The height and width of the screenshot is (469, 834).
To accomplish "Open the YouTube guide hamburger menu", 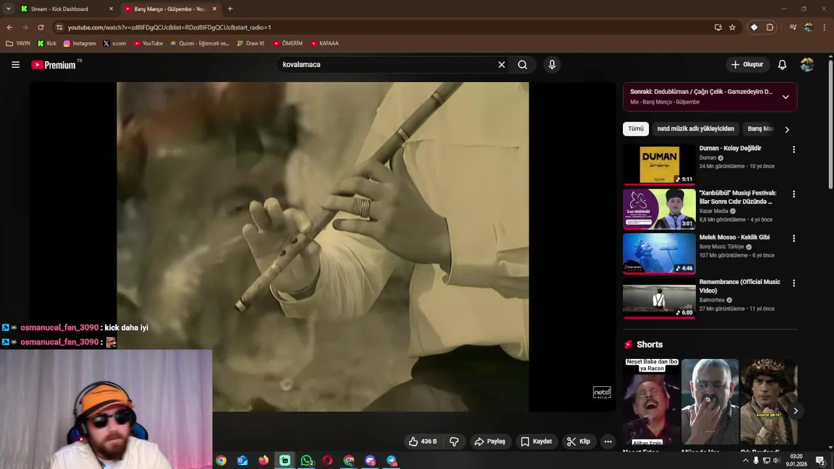I will pyautogui.click(x=16, y=64).
